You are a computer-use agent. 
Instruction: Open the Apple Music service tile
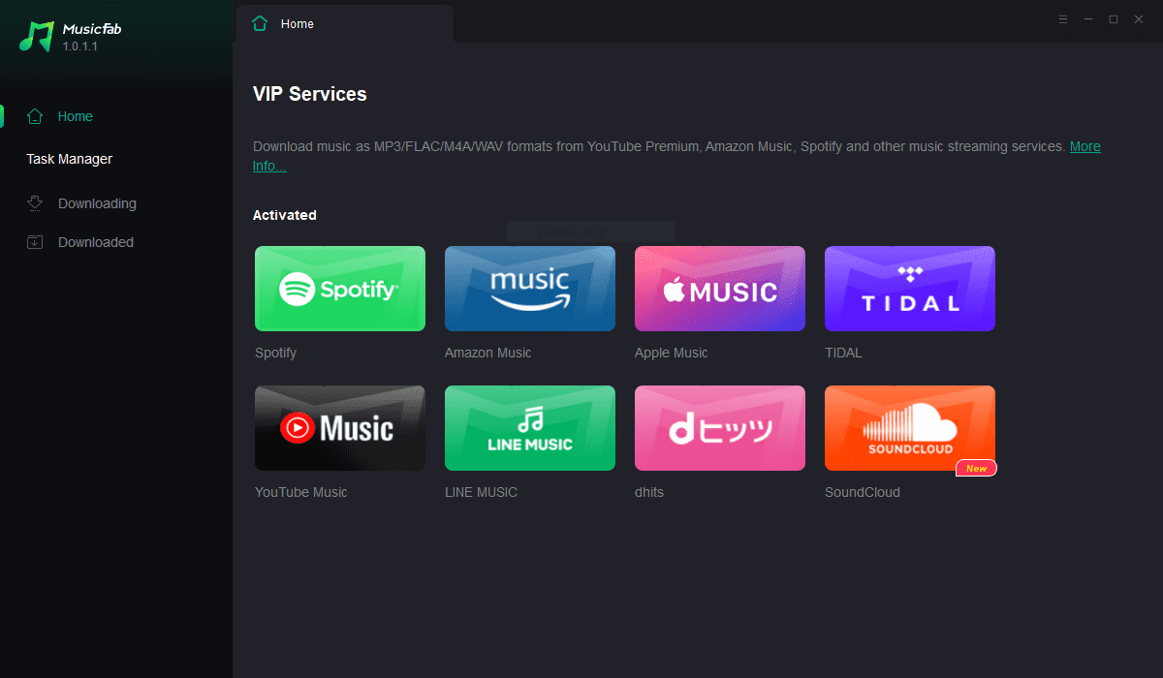click(720, 289)
